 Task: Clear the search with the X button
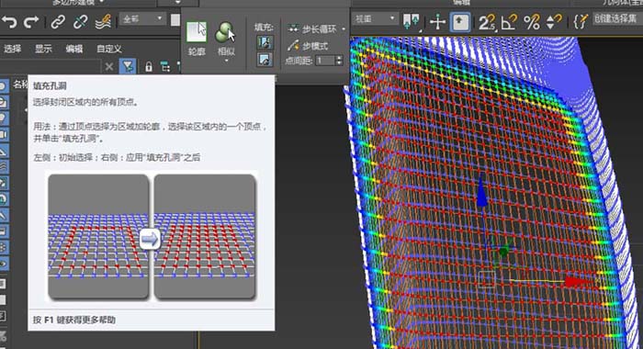point(109,66)
